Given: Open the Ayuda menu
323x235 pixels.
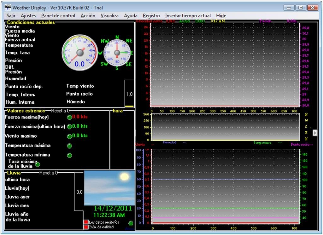Looking at the screenshot, I should (131, 16).
